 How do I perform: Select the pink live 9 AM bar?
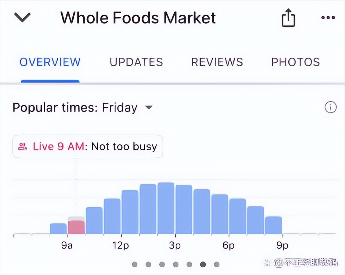[x=76, y=227]
